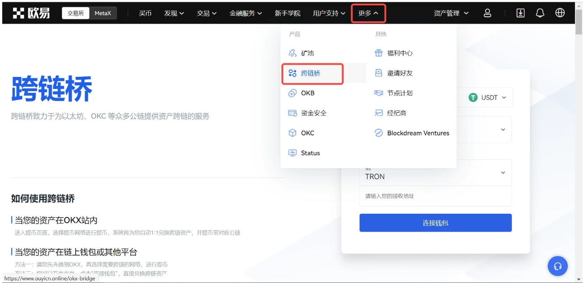Expand the 交易 dropdown menu
Image resolution: width=583 pixels, height=283 pixels.
pos(207,13)
